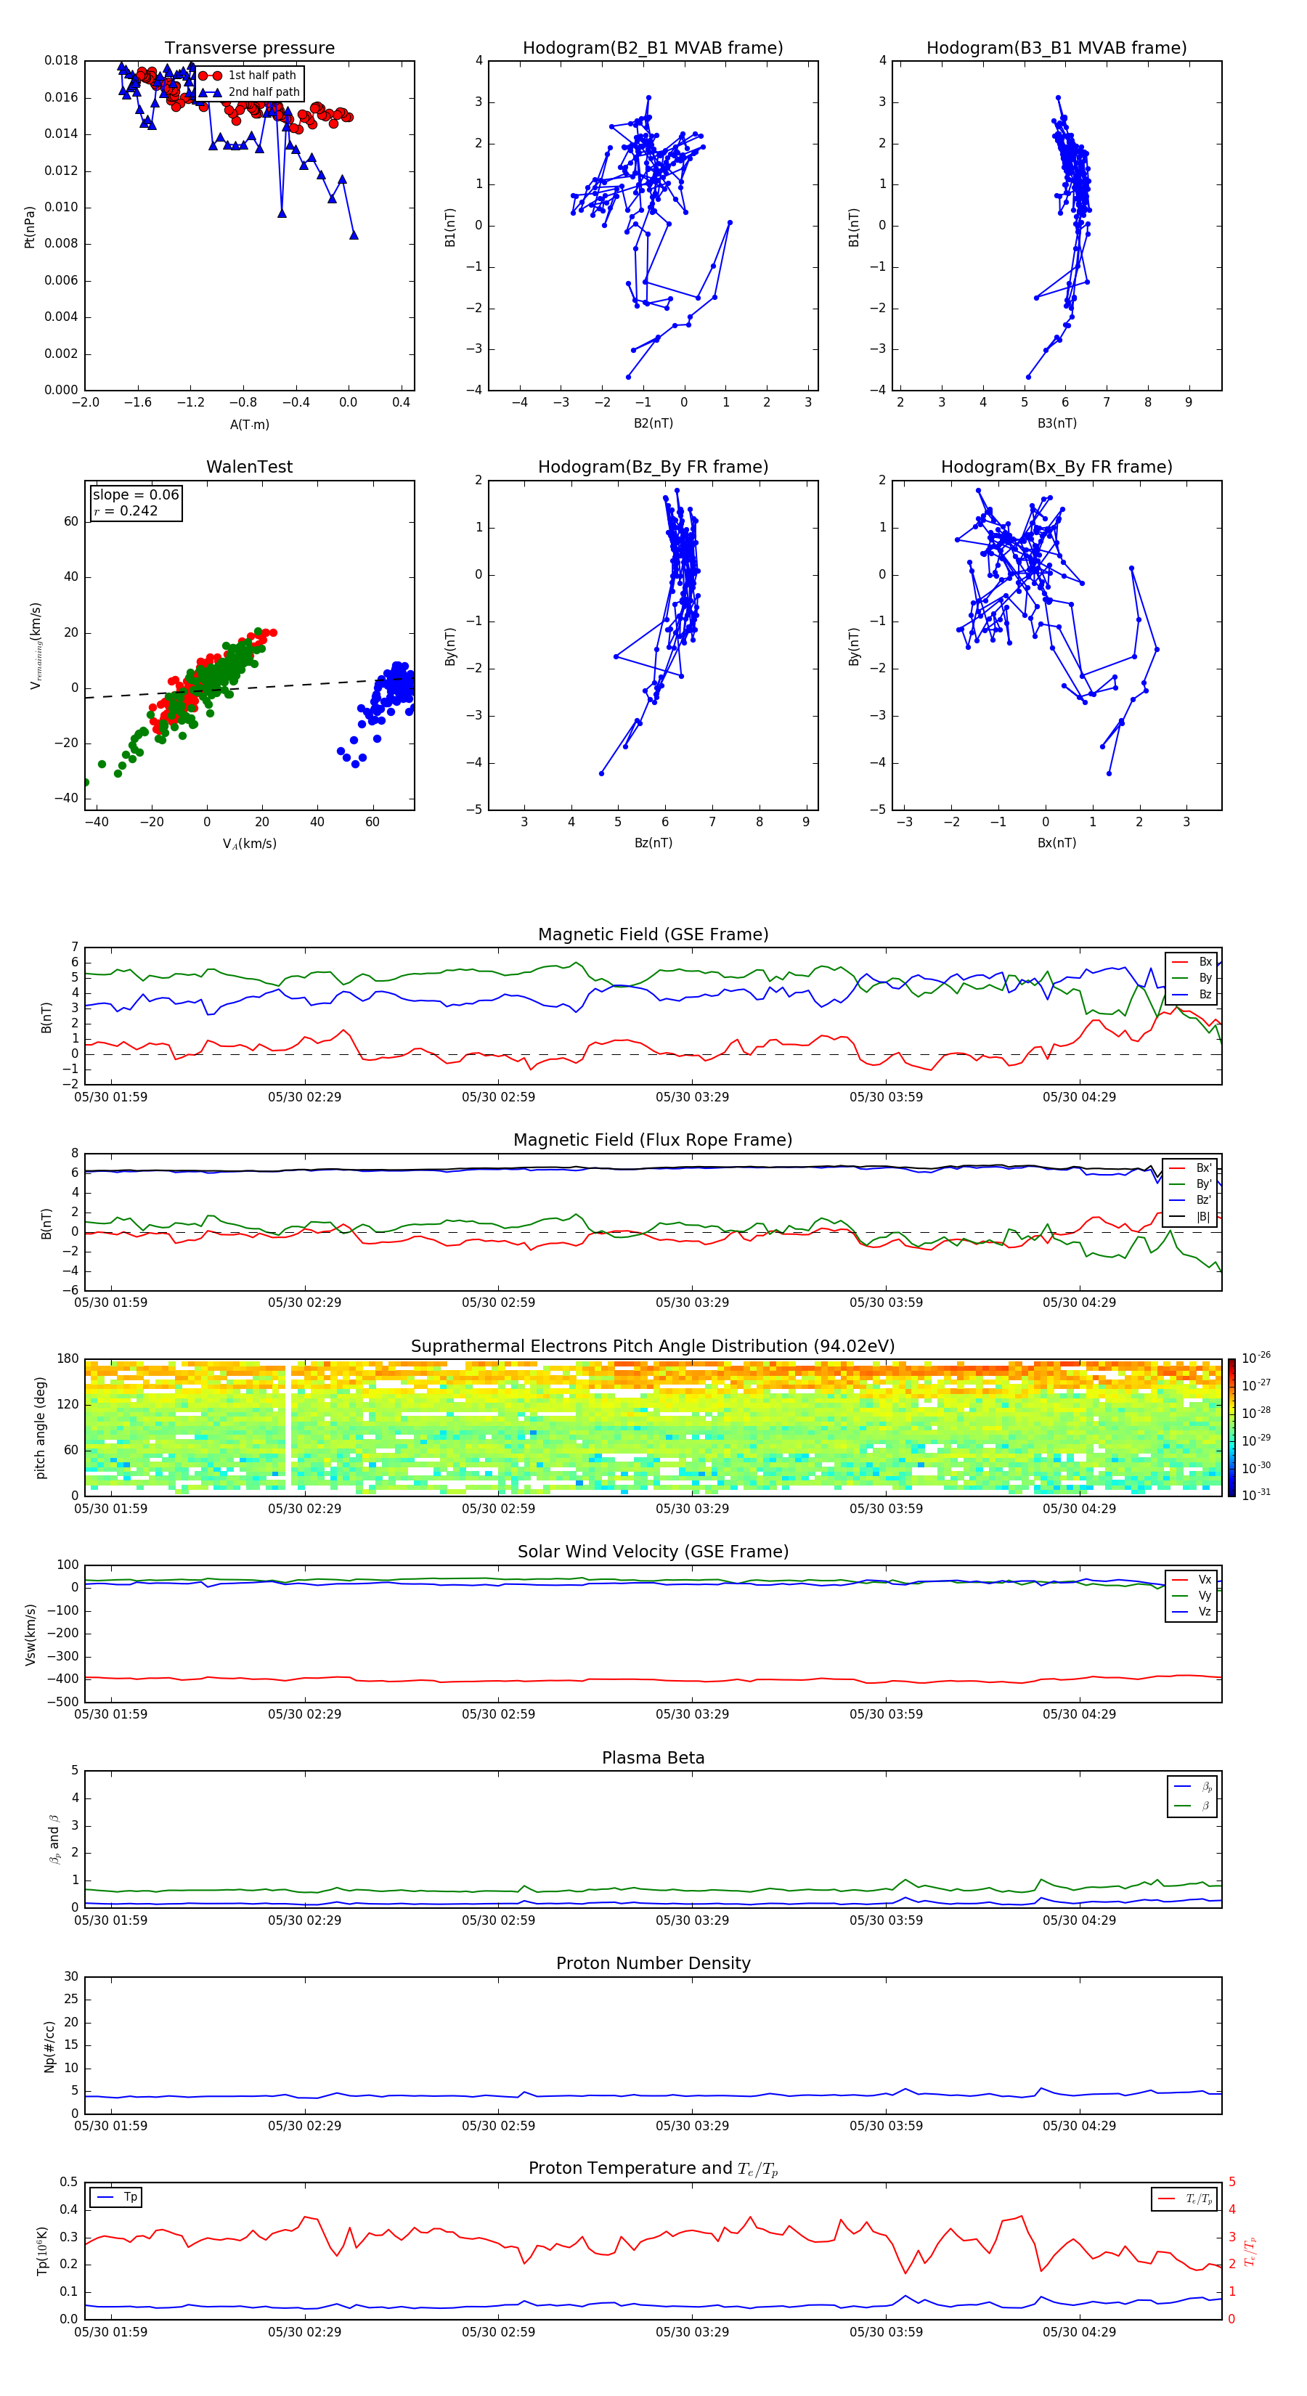The image size is (1307, 2396).
Task: Click 05/30 01:59 tick under Magnetic Field GSE
Action: pyautogui.click(x=110, y=1096)
